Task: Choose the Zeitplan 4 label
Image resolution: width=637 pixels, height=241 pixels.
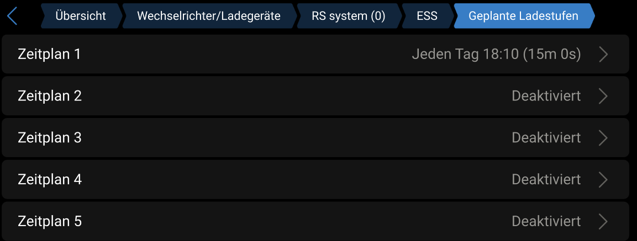Action: (x=50, y=180)
